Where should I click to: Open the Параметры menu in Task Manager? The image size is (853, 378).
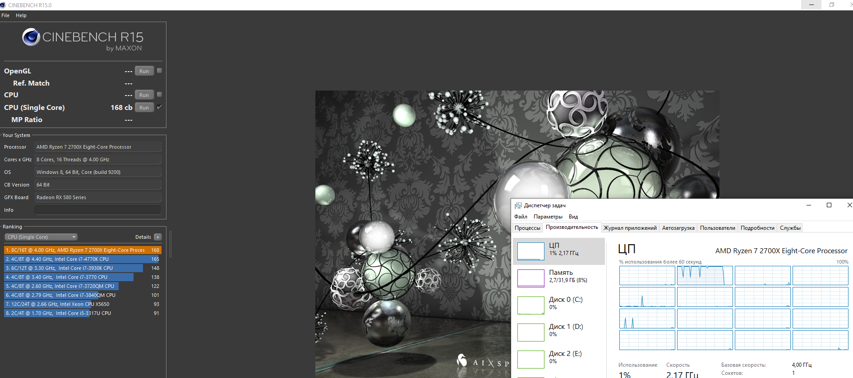click(x=548, y=217)
